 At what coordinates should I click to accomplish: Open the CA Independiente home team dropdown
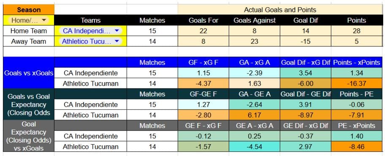click(x=90, y=31)
